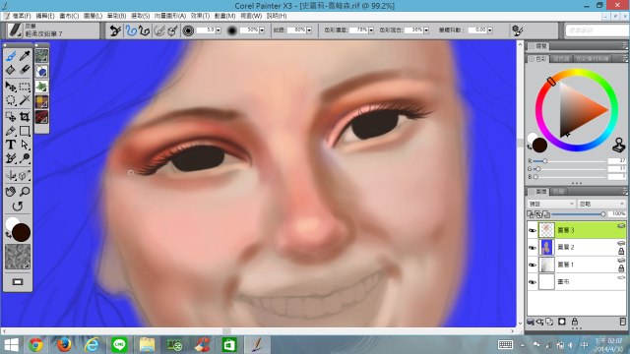Select the Dodge tool

coord(25,158)
